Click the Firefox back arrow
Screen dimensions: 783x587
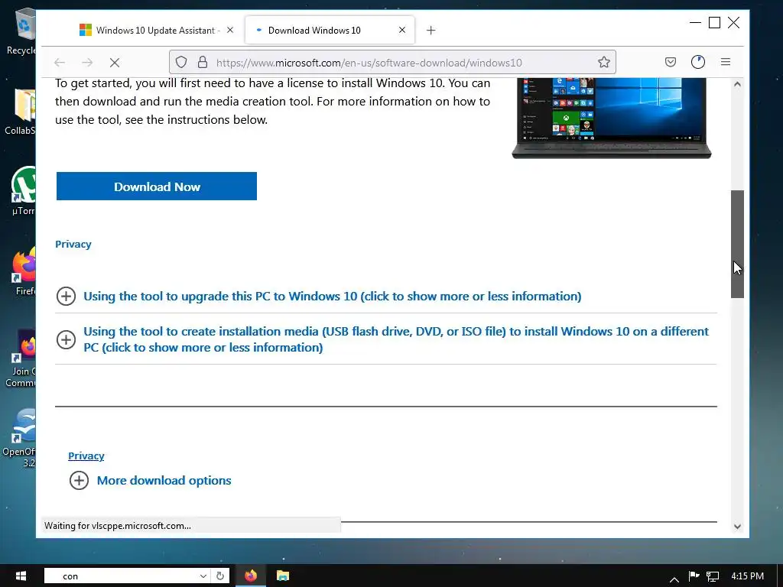(x=60, y=63)
